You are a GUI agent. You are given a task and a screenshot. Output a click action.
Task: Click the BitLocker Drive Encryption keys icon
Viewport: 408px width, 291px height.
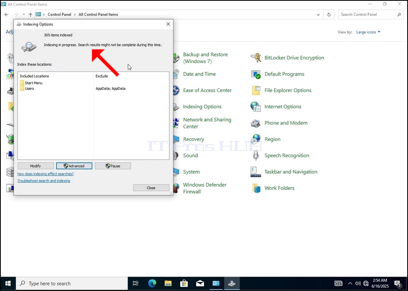click(x=256, y=58)
